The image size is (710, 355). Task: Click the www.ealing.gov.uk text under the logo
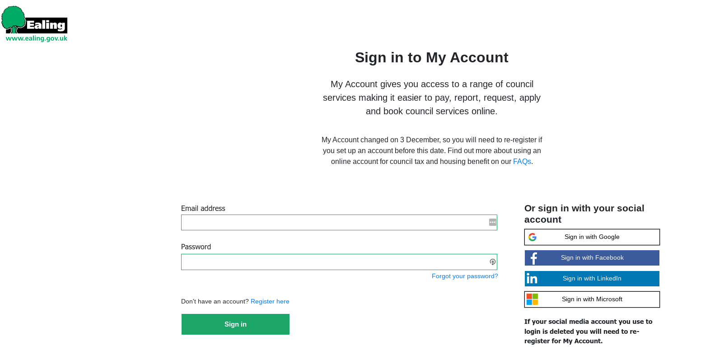[37, 38]
